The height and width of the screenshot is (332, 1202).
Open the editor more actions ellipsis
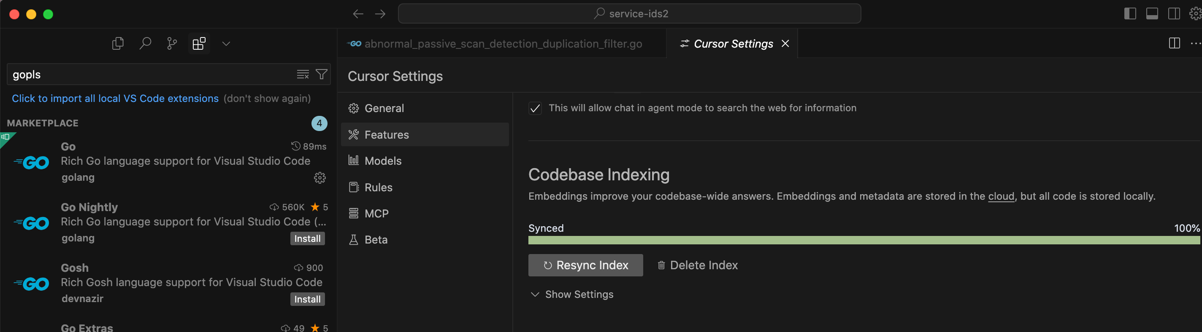pos(1195,43)
